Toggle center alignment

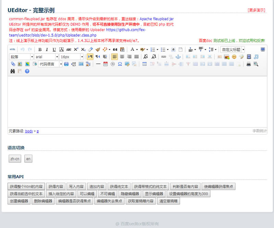pos(122,57)
